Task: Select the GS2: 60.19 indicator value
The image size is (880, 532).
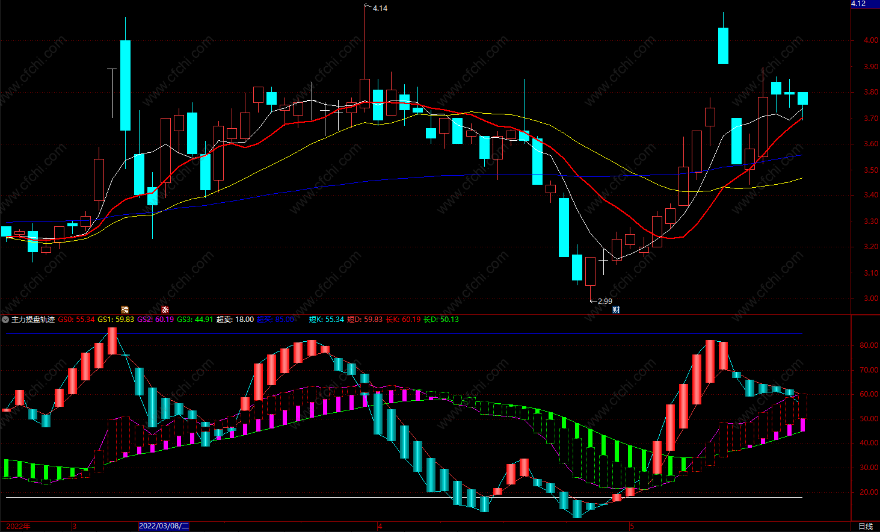Action: tap(155, 320)
